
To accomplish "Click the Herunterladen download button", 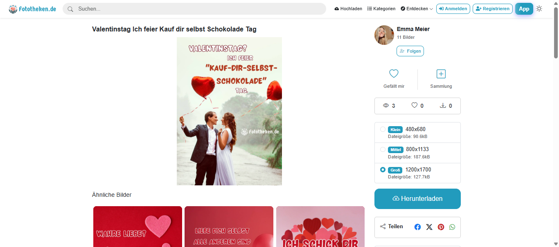I will pyautogui.click(x=417, y=199).
